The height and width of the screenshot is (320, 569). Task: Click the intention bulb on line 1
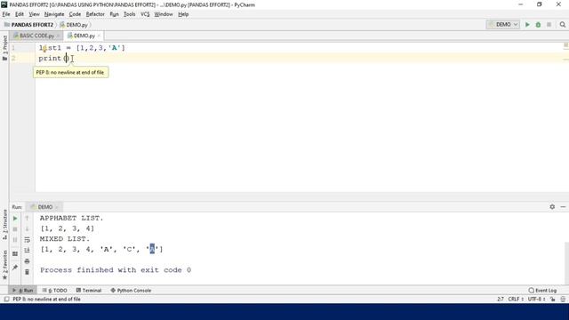[44, 48]
